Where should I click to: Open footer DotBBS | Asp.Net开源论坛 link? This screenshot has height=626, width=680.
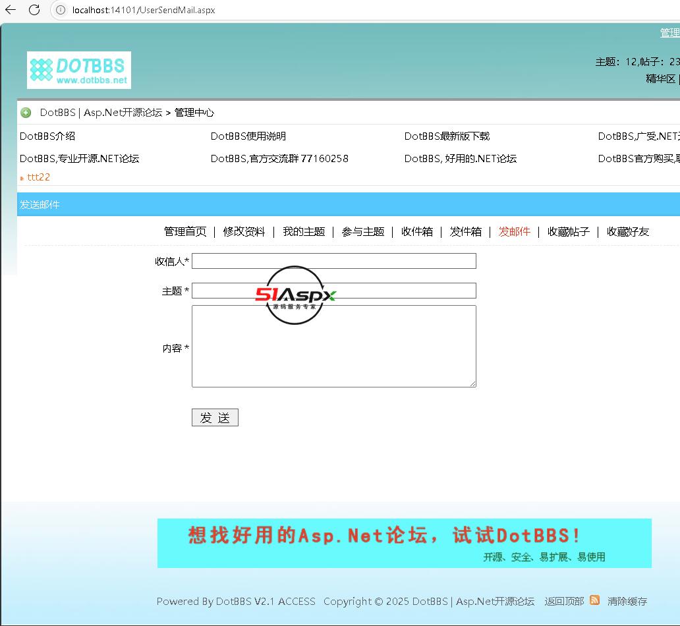(473, 601)
